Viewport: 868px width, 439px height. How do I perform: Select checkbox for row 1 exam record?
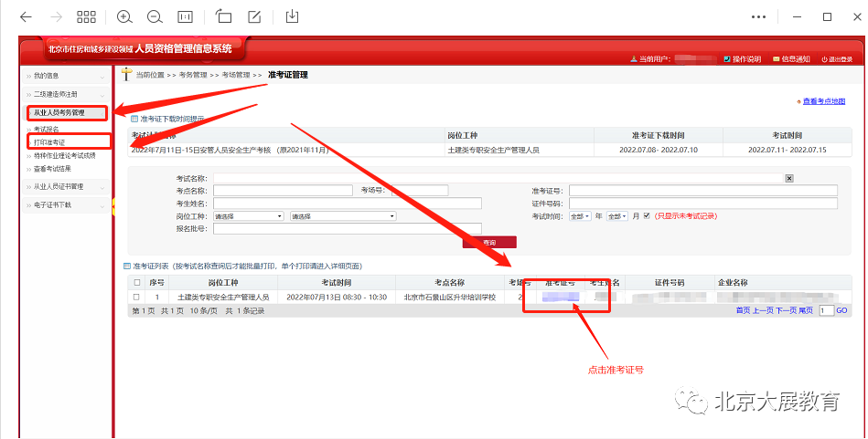point(136,297)
